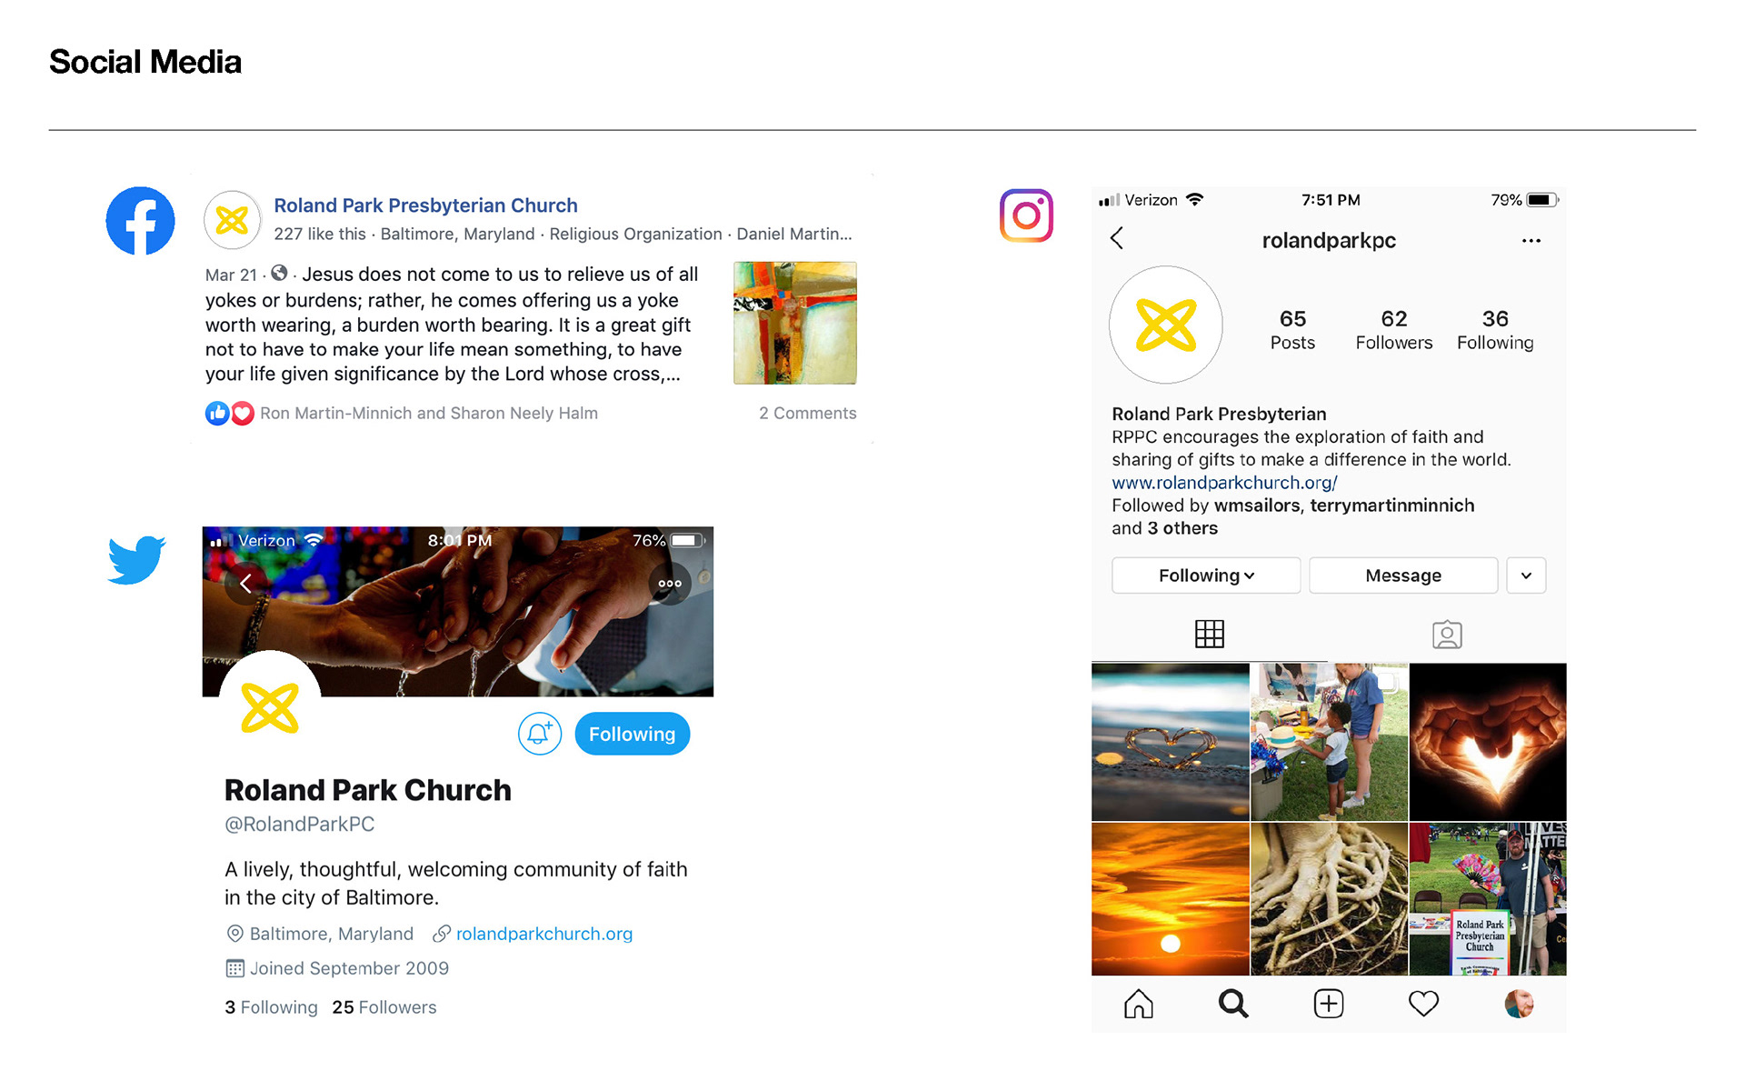The image size is (1745, 1091).
Task: Click the Instagram Message button
Action: pyautogui.click(x=1403, y=576)
